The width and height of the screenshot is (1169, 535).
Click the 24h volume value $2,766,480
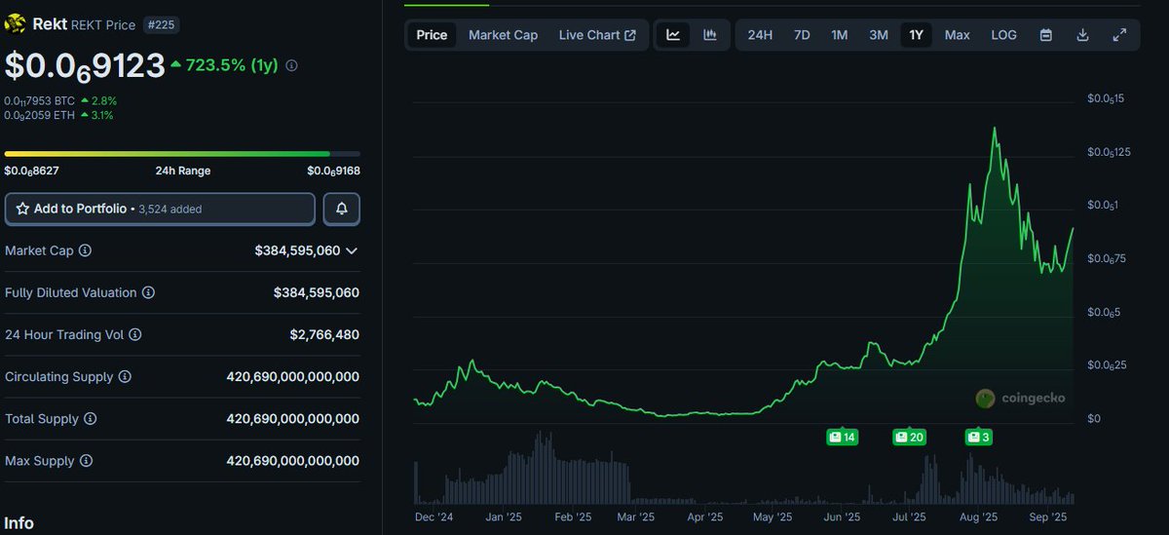[324, 334]
